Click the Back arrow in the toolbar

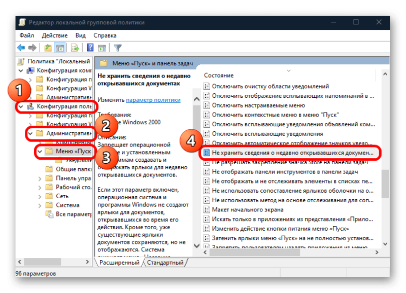coord(21,48)
